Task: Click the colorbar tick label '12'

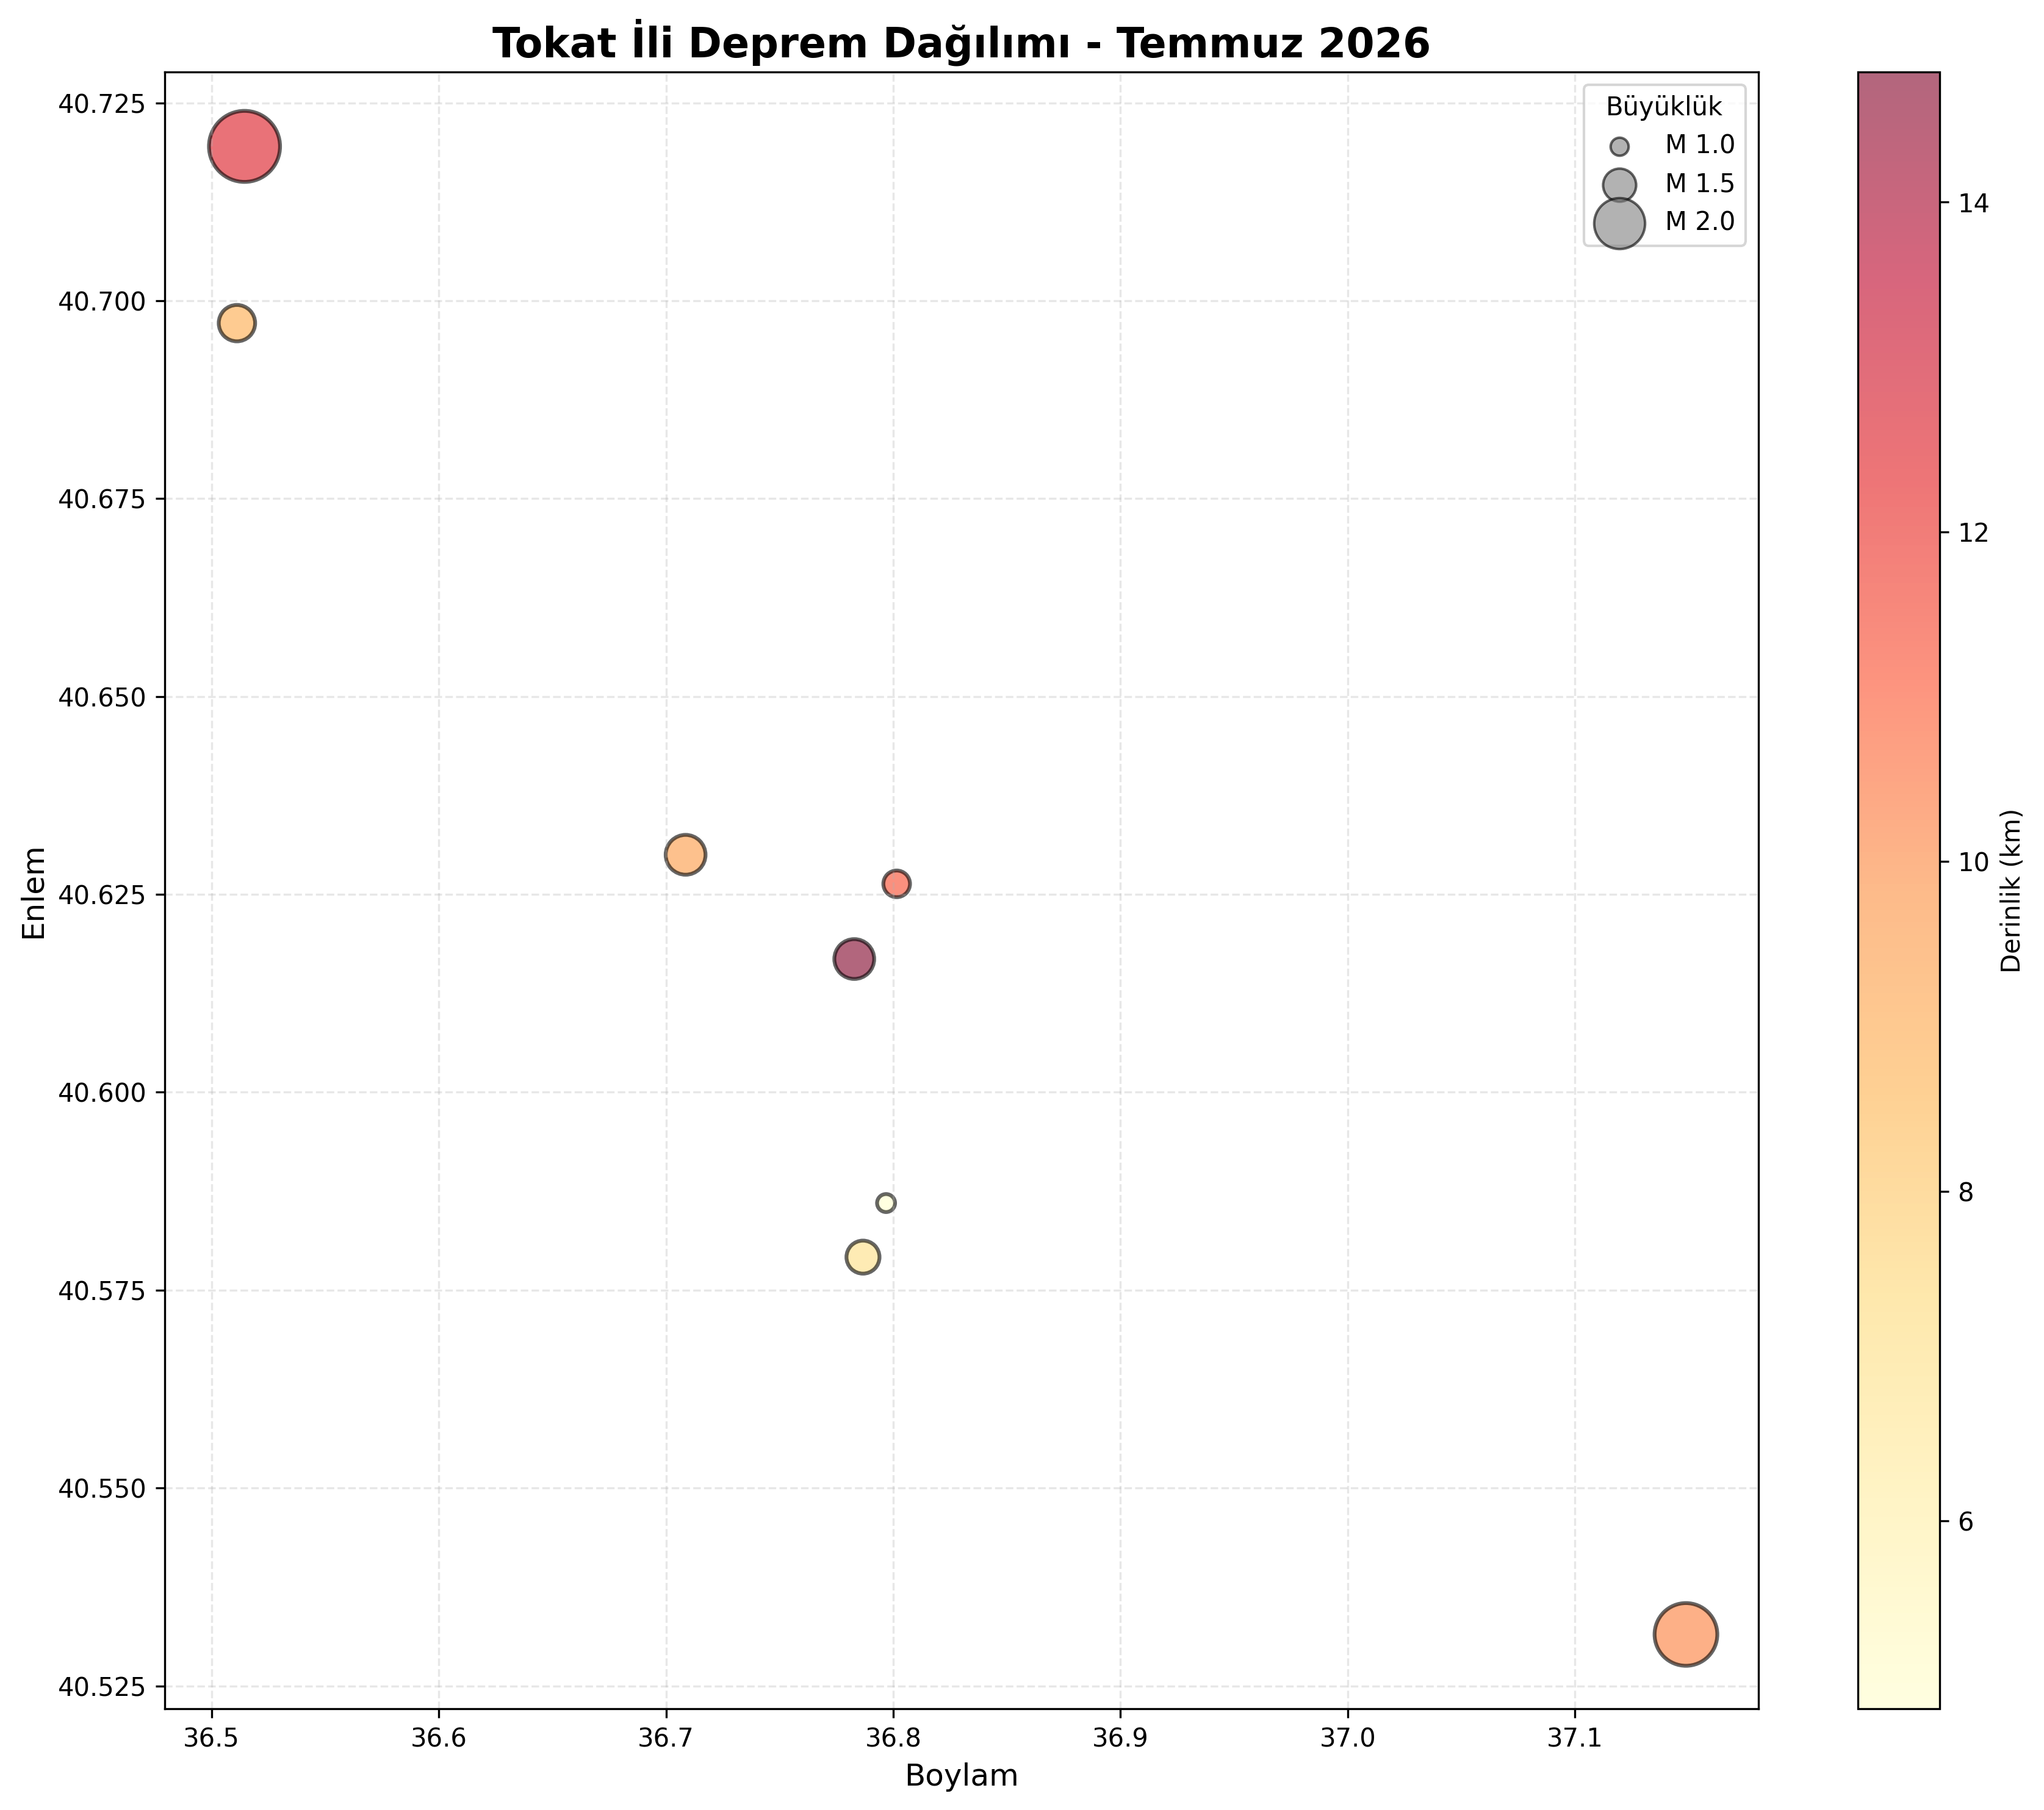Action: [x=1974, y=533]
